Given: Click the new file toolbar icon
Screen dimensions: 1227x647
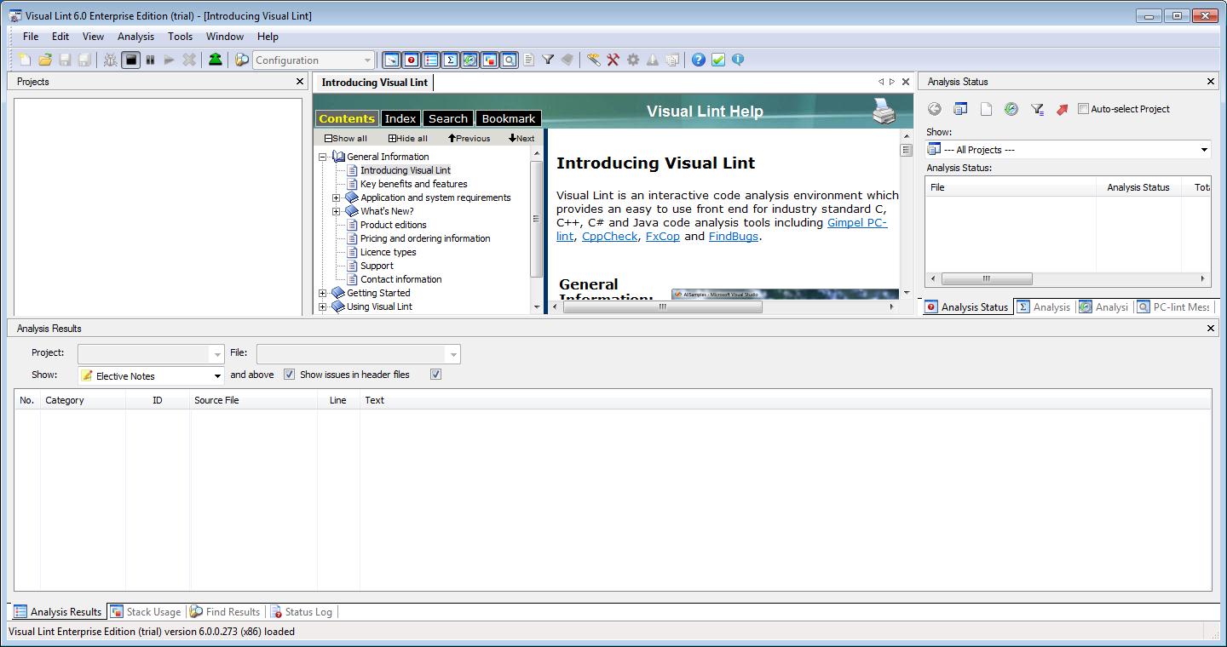Looking at the screenshot, I should (25, 60).
